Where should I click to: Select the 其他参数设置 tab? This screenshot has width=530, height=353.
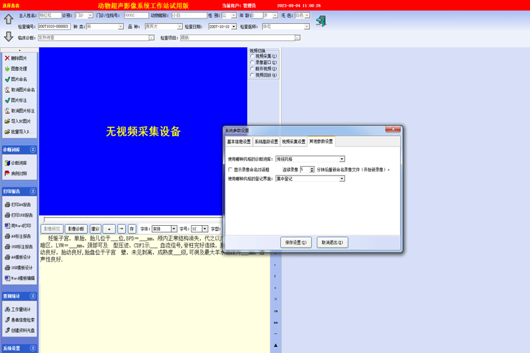coord(321,141)
